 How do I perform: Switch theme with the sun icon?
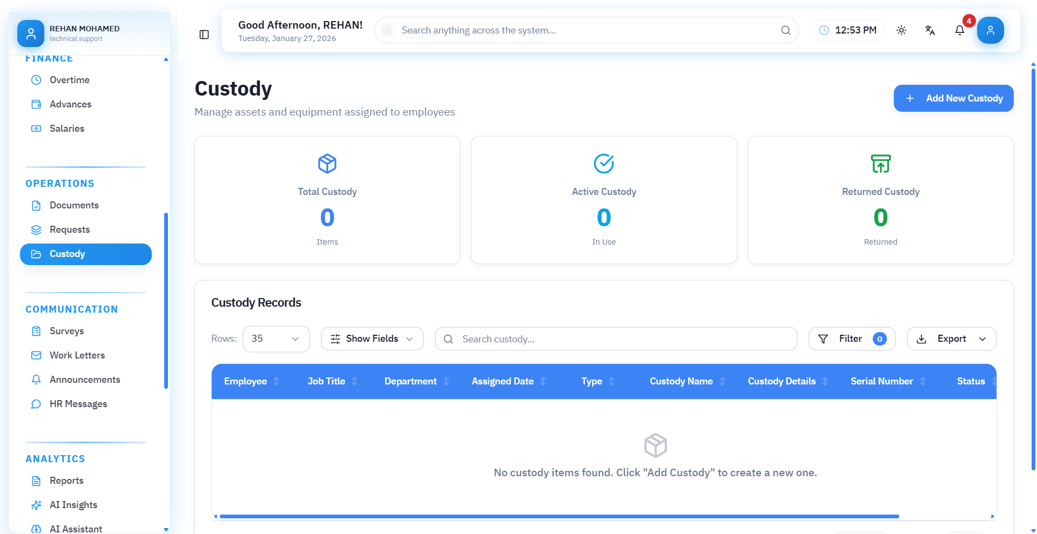tap(901, 30)
